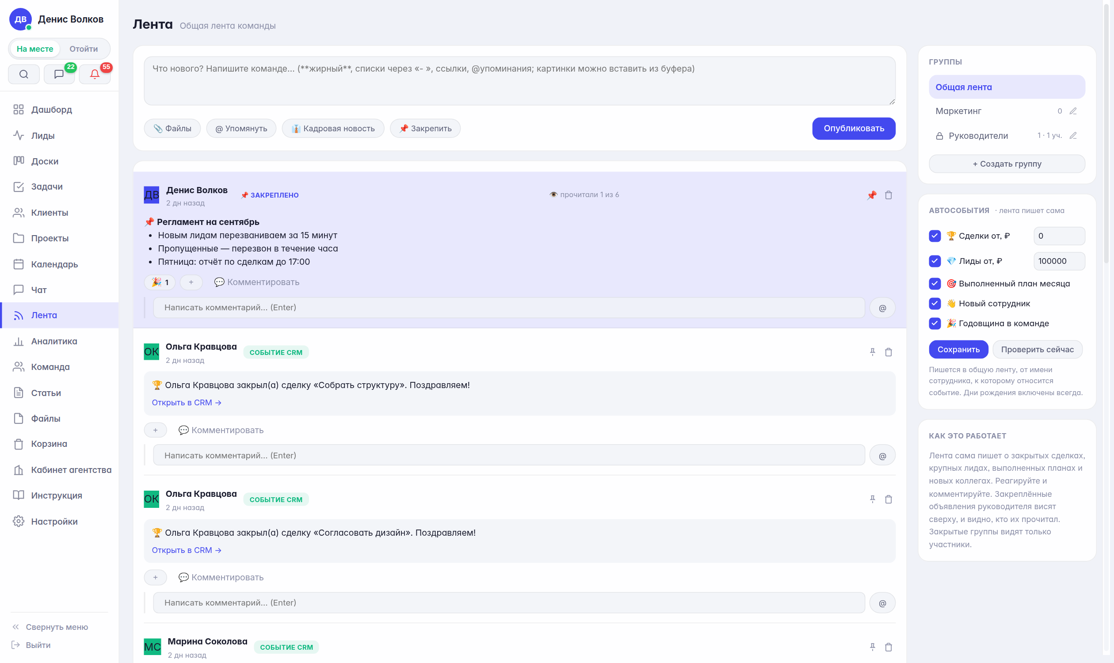This screenshot has width=1114, height=663.
Task: Click ОК avatar on «Собрать структуру» post
Action: pos(152,351)
